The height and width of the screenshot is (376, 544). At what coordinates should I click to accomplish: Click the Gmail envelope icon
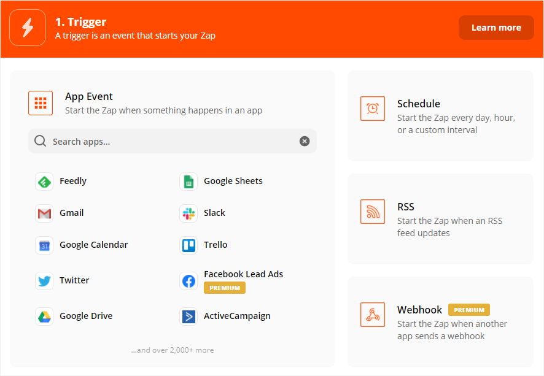coord(44,213)
